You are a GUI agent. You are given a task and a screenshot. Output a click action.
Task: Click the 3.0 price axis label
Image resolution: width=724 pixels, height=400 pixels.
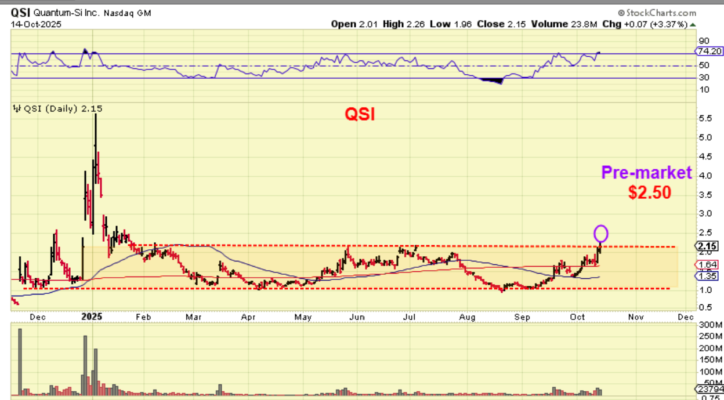[706, 214]
